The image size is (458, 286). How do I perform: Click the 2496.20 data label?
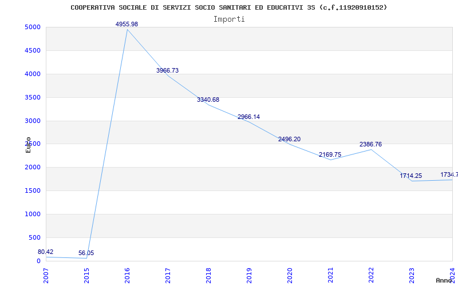coord(289,139)
